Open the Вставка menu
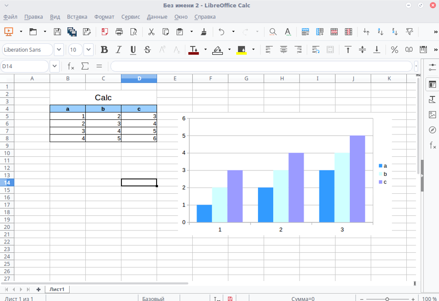The height and width of the screenshot is (301, 439). coord(77,16)
